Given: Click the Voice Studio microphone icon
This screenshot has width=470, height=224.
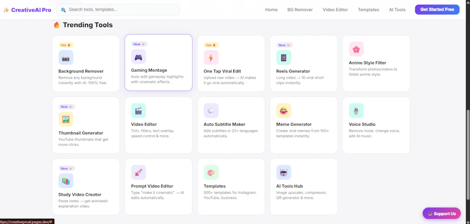Looking at the screenshot, I should point(356,111).
